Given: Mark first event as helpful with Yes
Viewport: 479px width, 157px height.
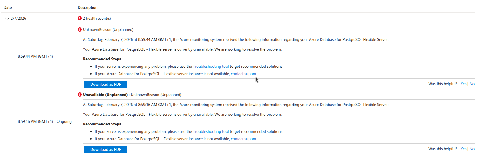Looking at the screenshot, I should coord(463,84).
